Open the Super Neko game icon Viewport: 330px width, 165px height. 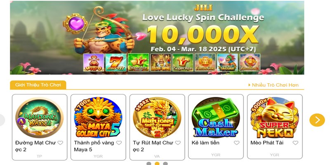click(x=275, y=118)
